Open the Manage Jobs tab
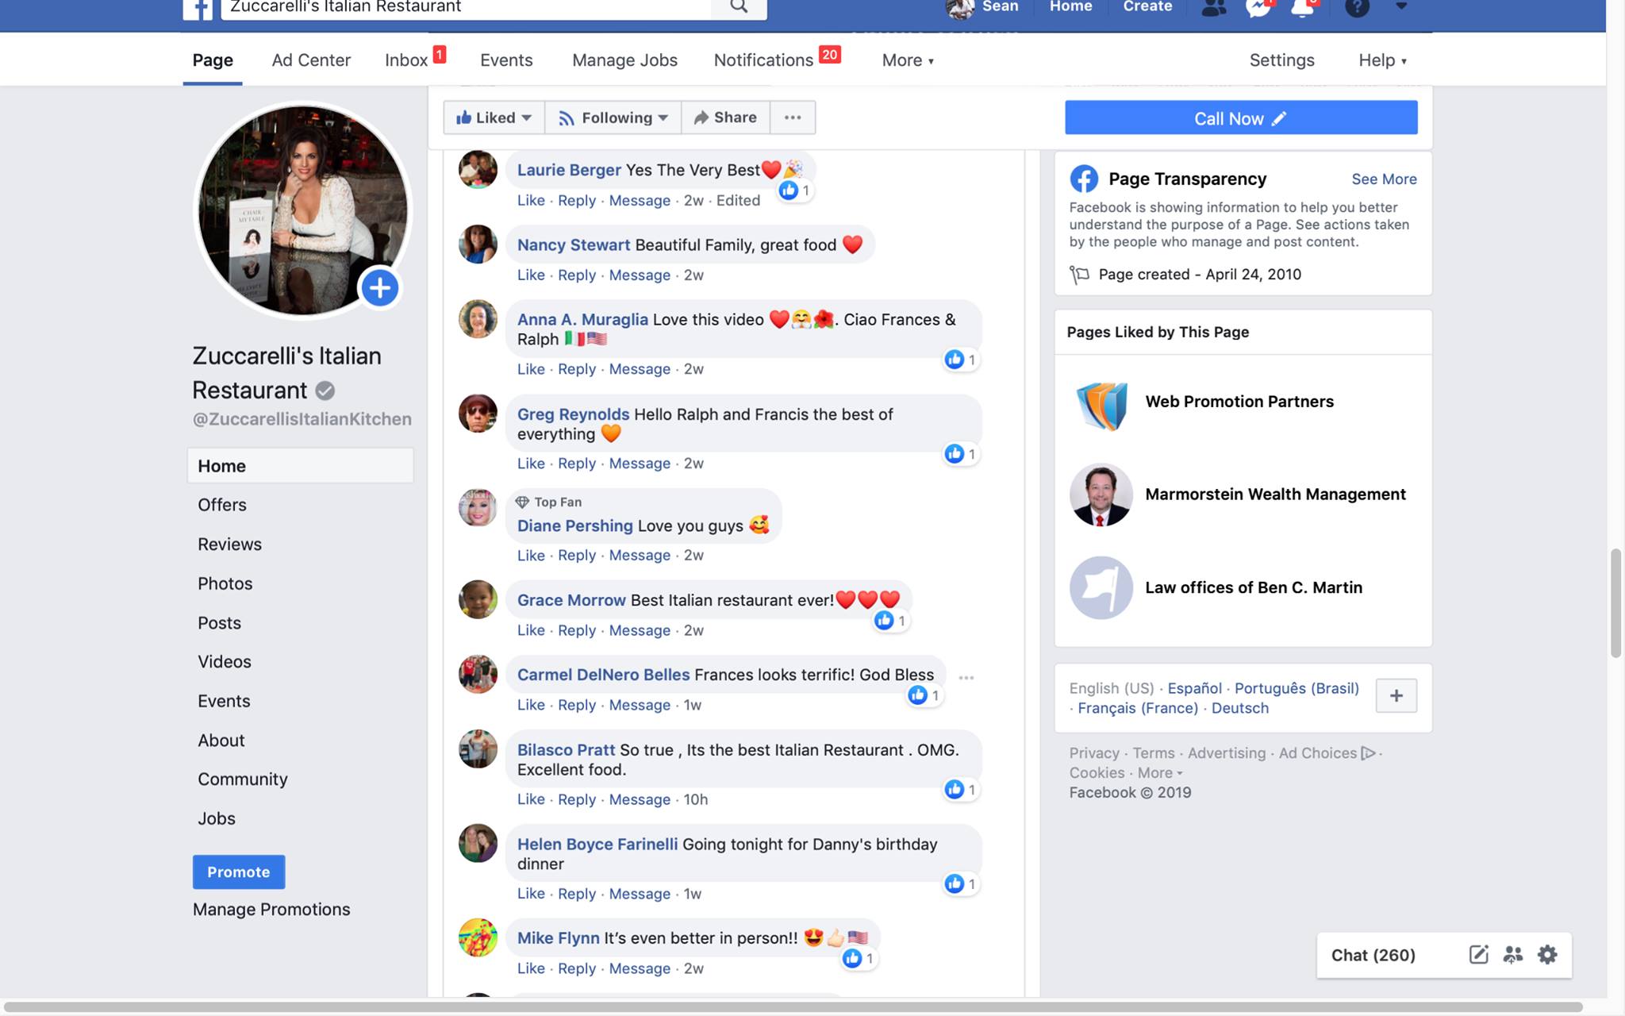This screenshot has height=1016, width=1625. [x=624, y=60]
